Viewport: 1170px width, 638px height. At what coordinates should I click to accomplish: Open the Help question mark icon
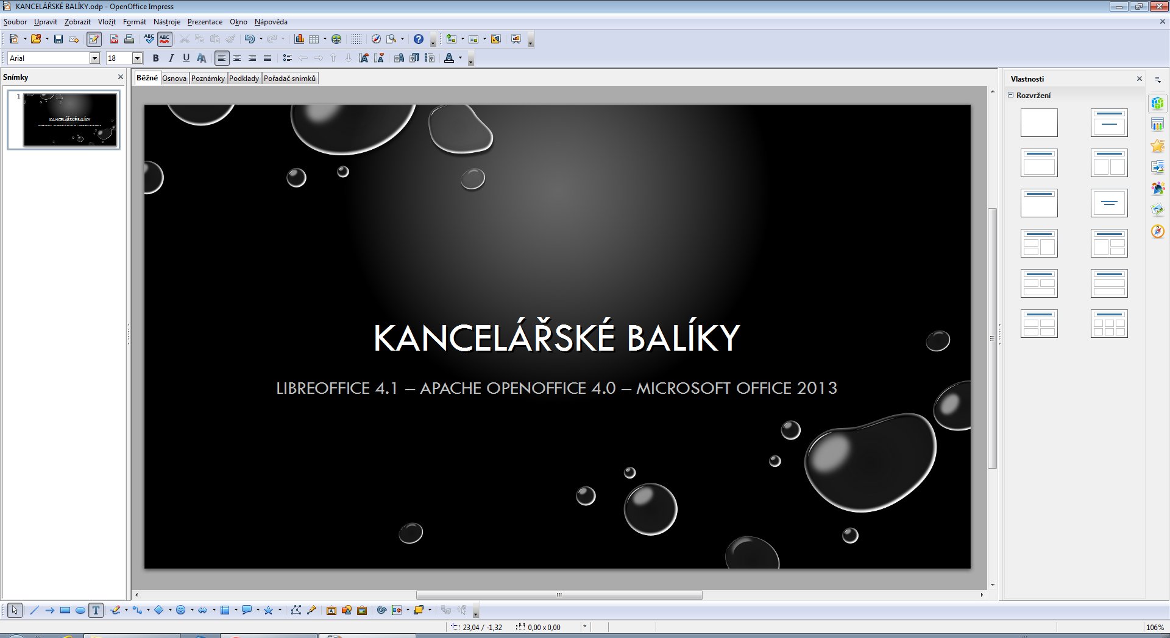click(419, 39)
